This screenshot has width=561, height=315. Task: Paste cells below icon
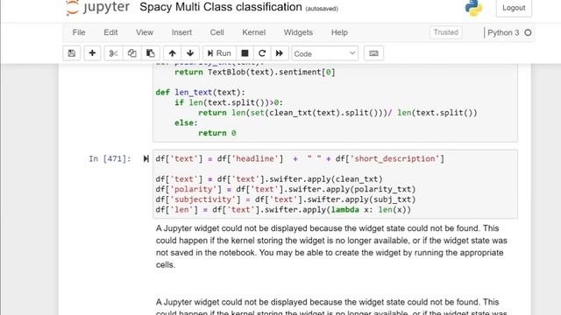151,53
